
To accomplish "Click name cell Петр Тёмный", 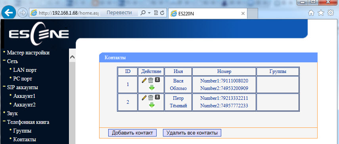I will coord(178,102).
